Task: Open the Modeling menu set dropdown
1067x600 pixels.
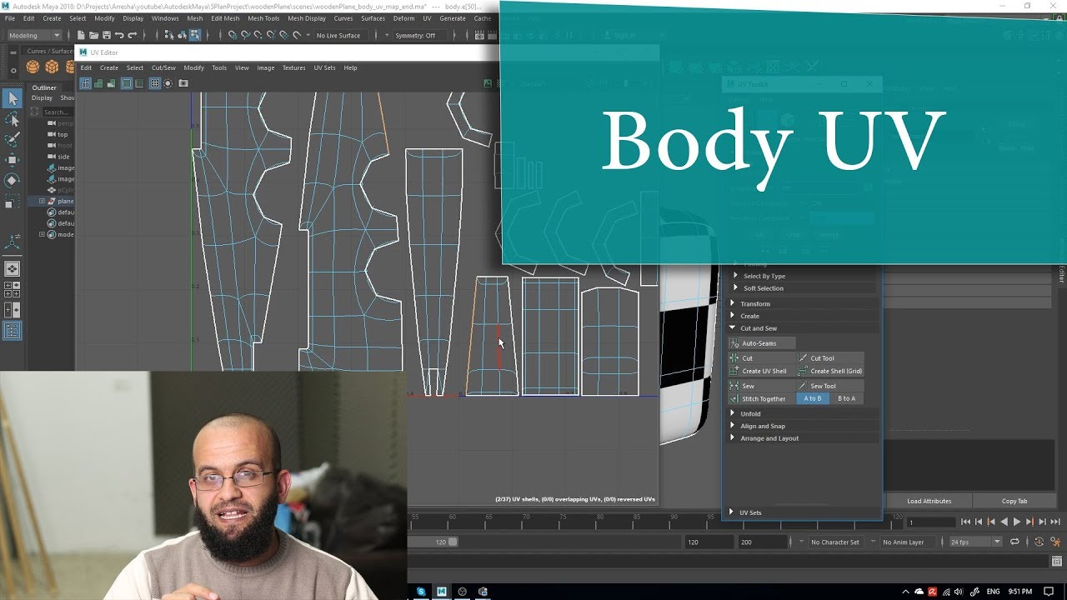Action: pos(33,35)
